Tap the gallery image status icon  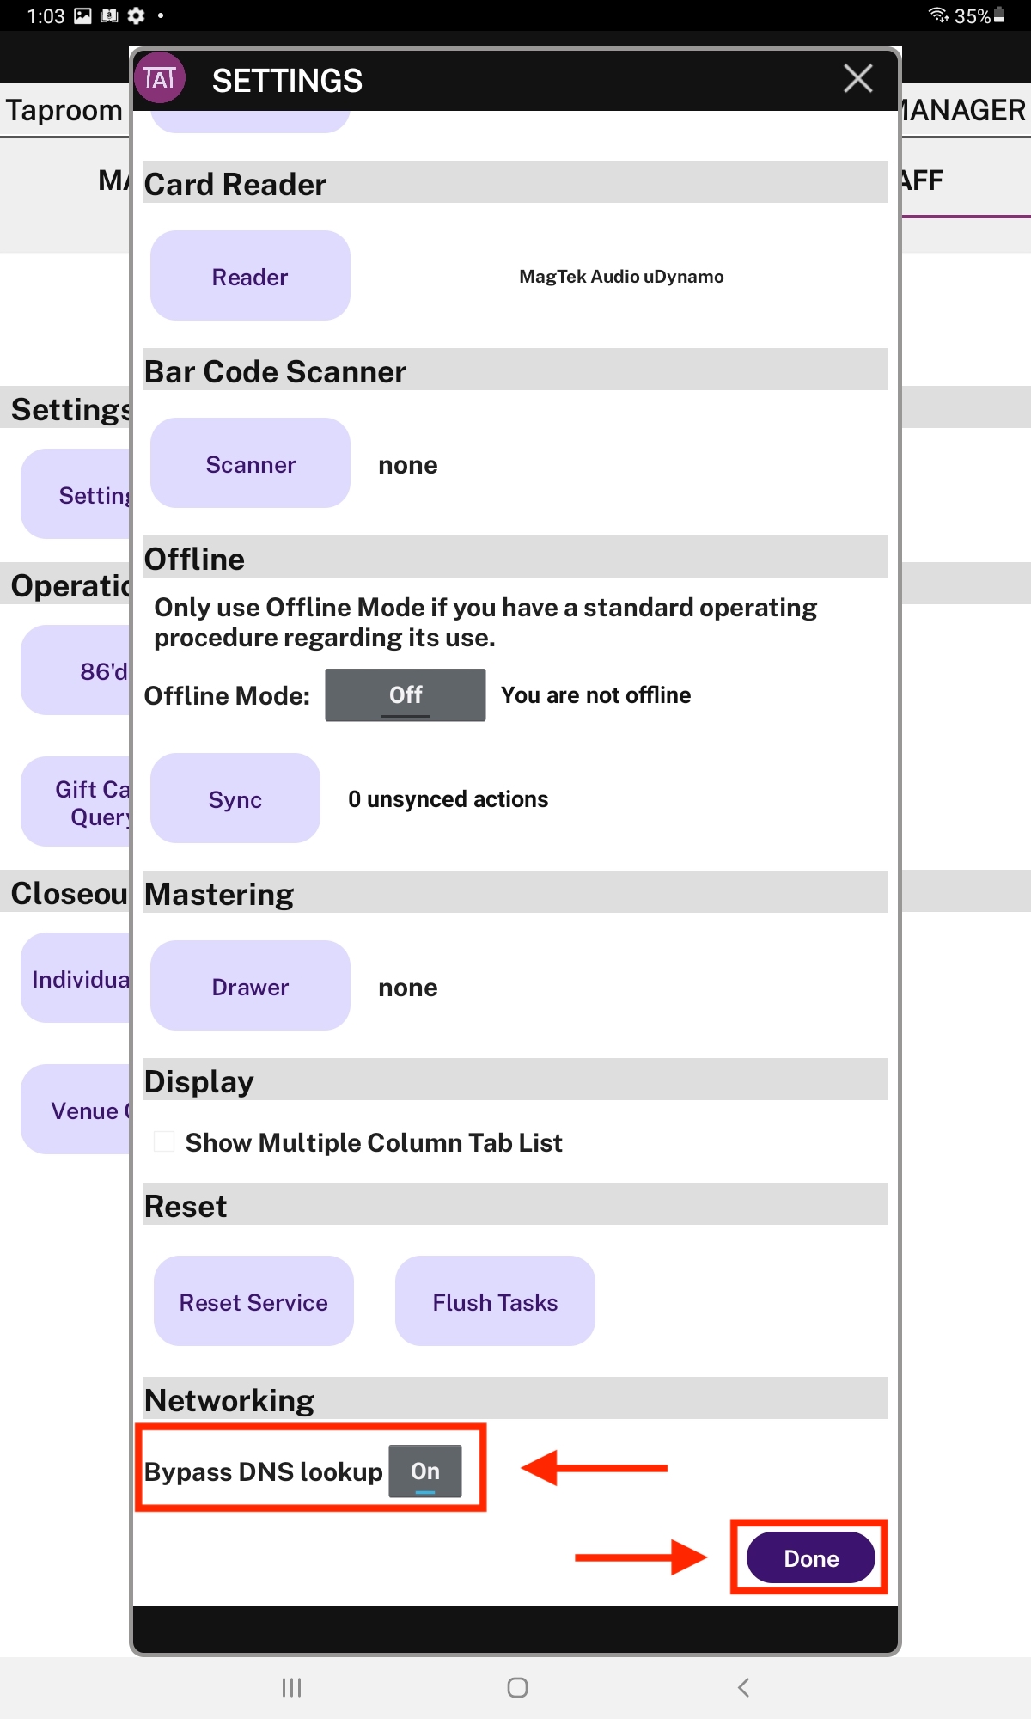coord(82,15)
